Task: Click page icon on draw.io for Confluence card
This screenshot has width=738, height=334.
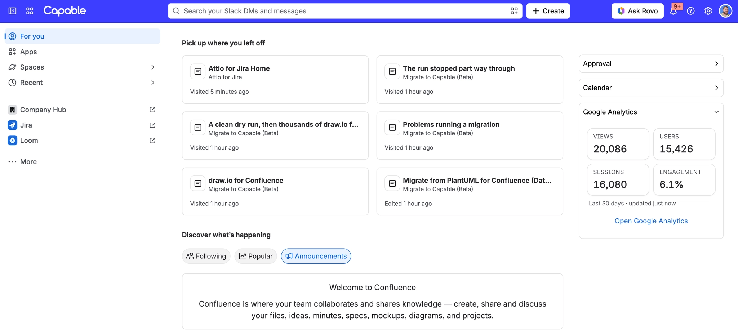Action: pos(198,183)
